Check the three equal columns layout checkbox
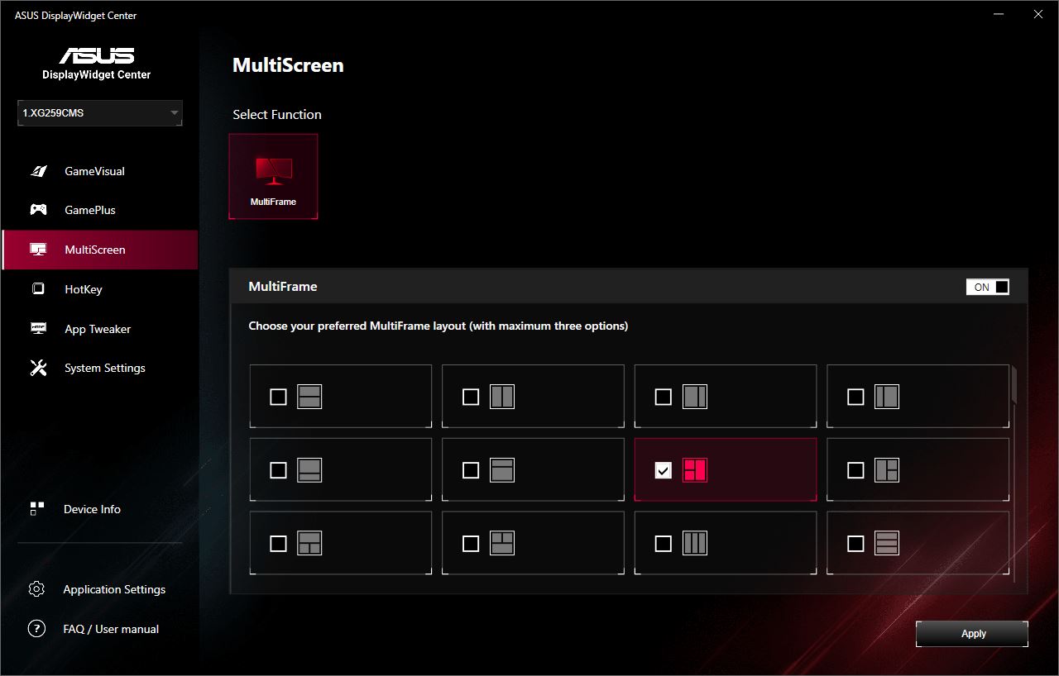Viewport: 1059px width, 676px height. click(664, 543)
